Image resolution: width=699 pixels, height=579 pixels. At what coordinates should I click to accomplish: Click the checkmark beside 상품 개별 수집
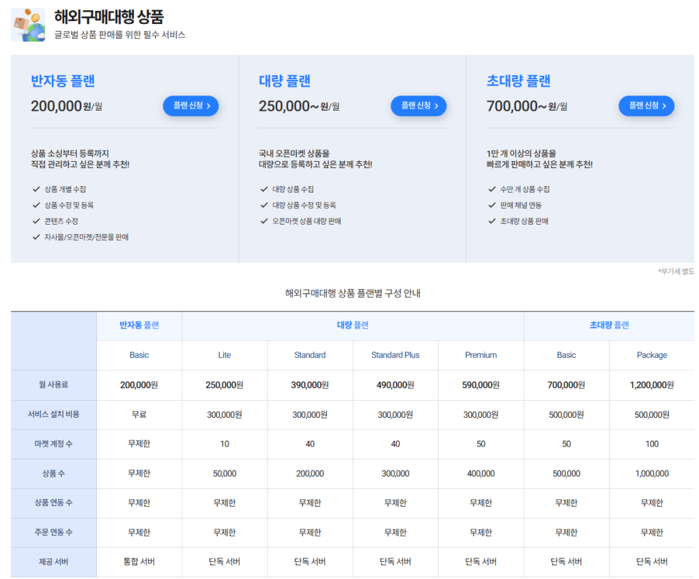pyautogui.click(x=36, y=189)
